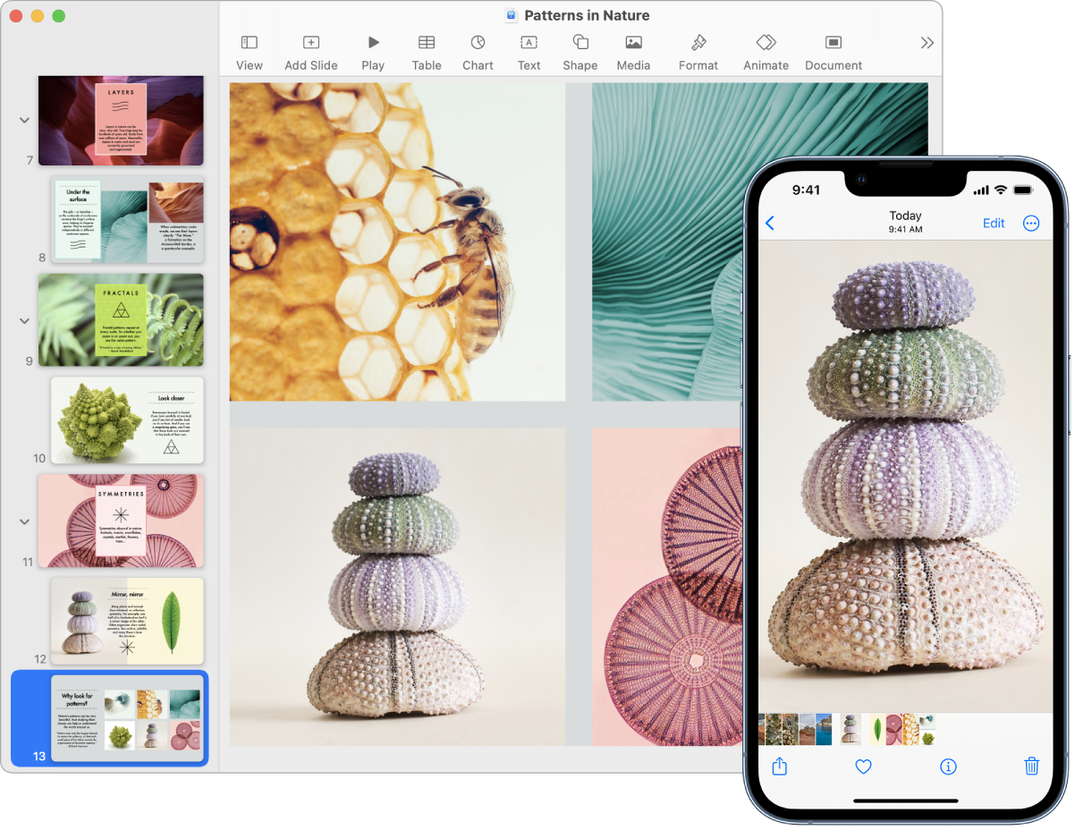The image size is (1075, 830).
Task: Open more options with the ellipsis button
Action: (1030, 224)
